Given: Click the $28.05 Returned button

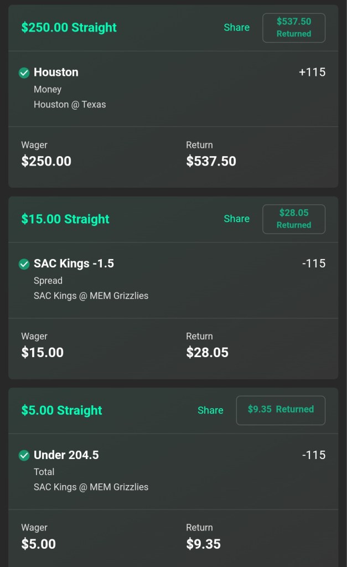Looking at the screenshot, I should pyautogui.click(x=293, y=219).
